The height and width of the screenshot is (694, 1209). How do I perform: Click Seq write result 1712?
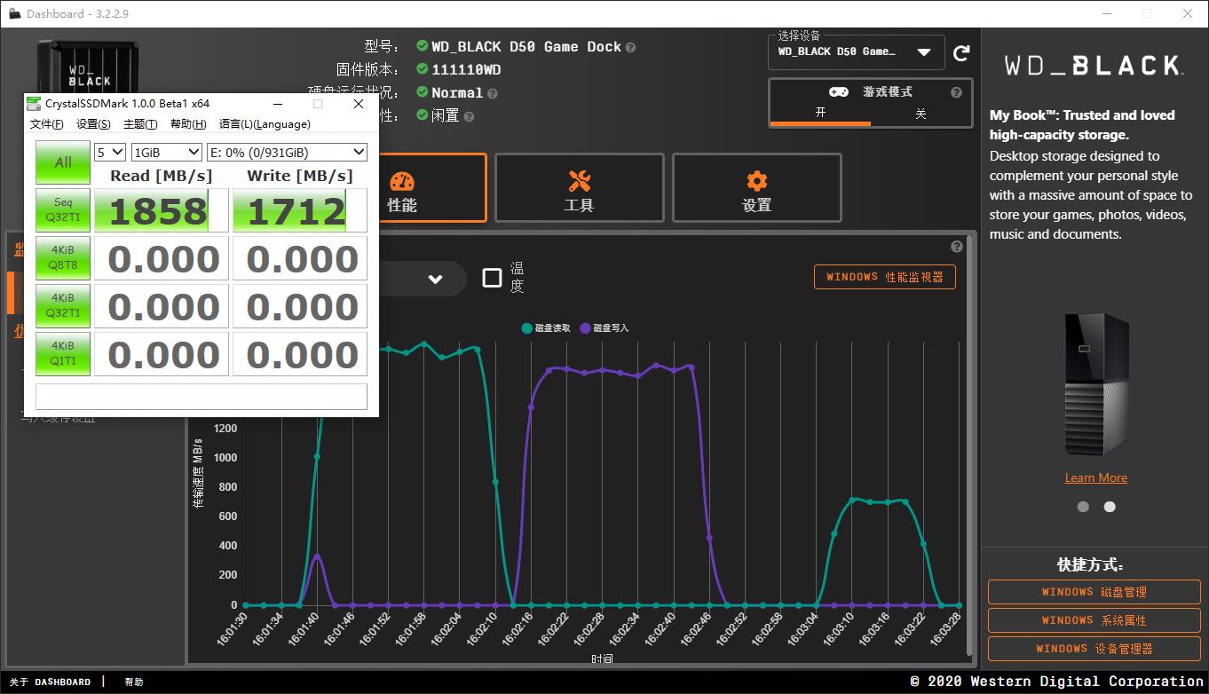coord(300,210)
